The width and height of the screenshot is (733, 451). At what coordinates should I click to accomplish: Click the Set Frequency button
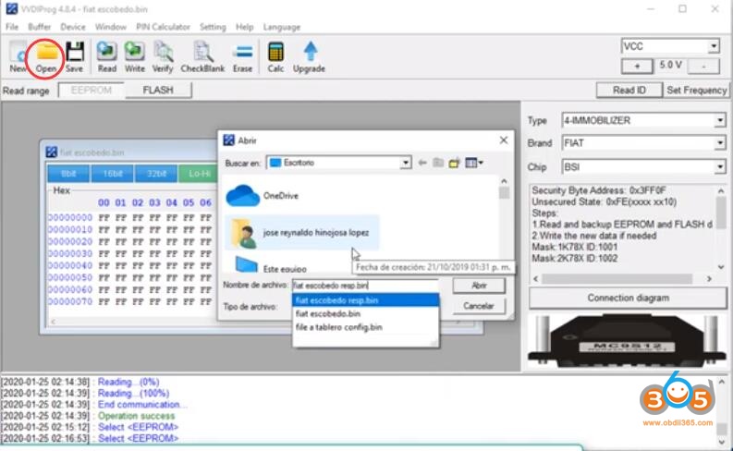(696, 91)
